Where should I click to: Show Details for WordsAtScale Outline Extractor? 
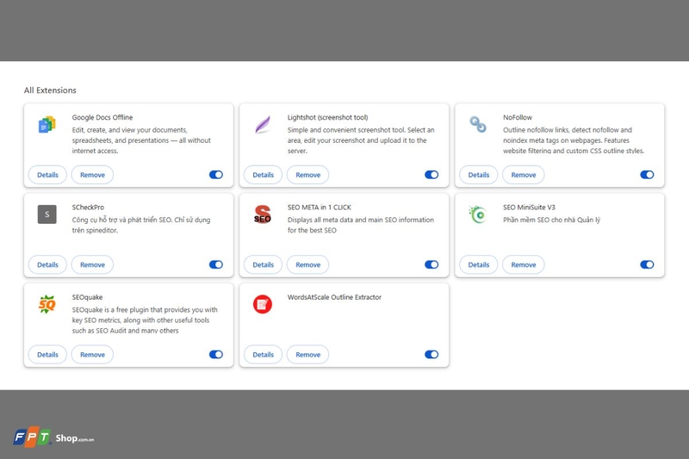(263, 355)
